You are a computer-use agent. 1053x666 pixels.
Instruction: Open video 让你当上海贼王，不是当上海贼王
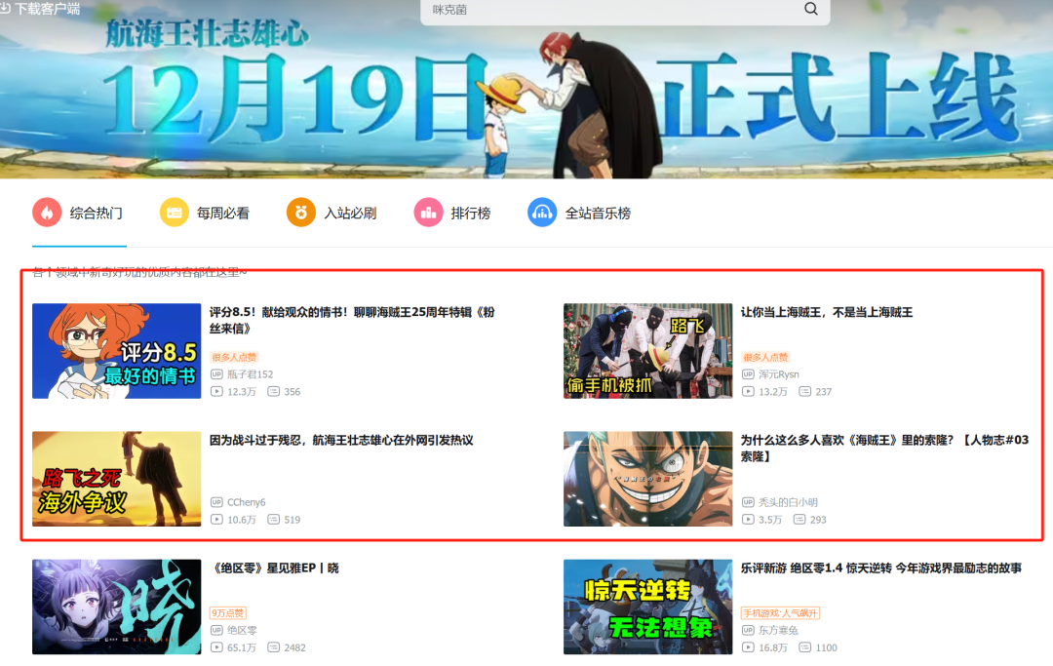pos(826,312)
